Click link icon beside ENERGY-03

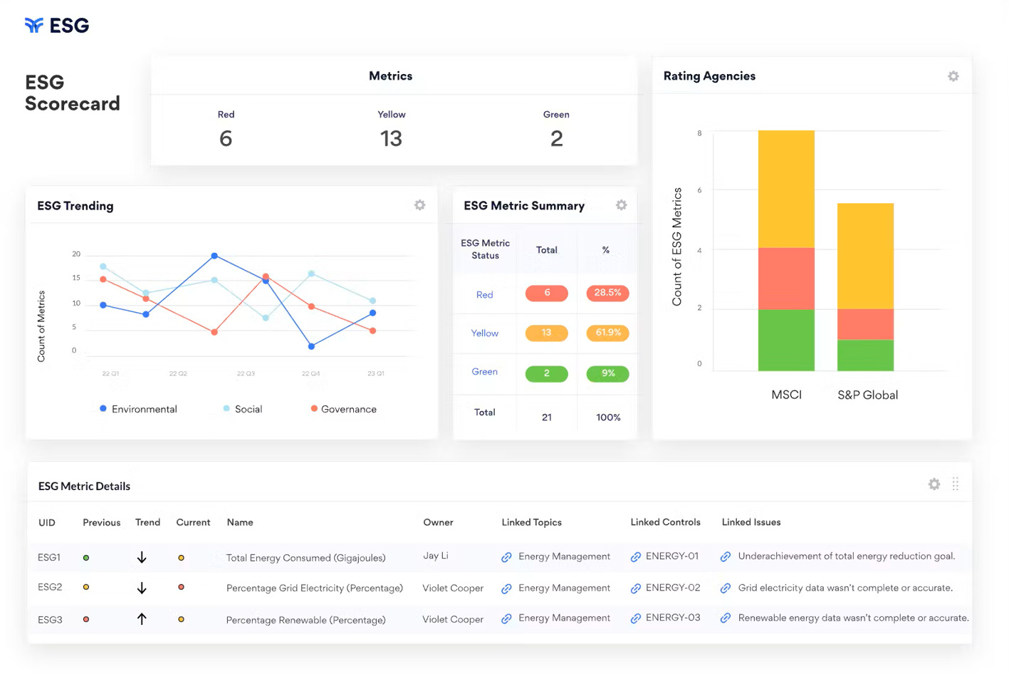click(636, 618)
